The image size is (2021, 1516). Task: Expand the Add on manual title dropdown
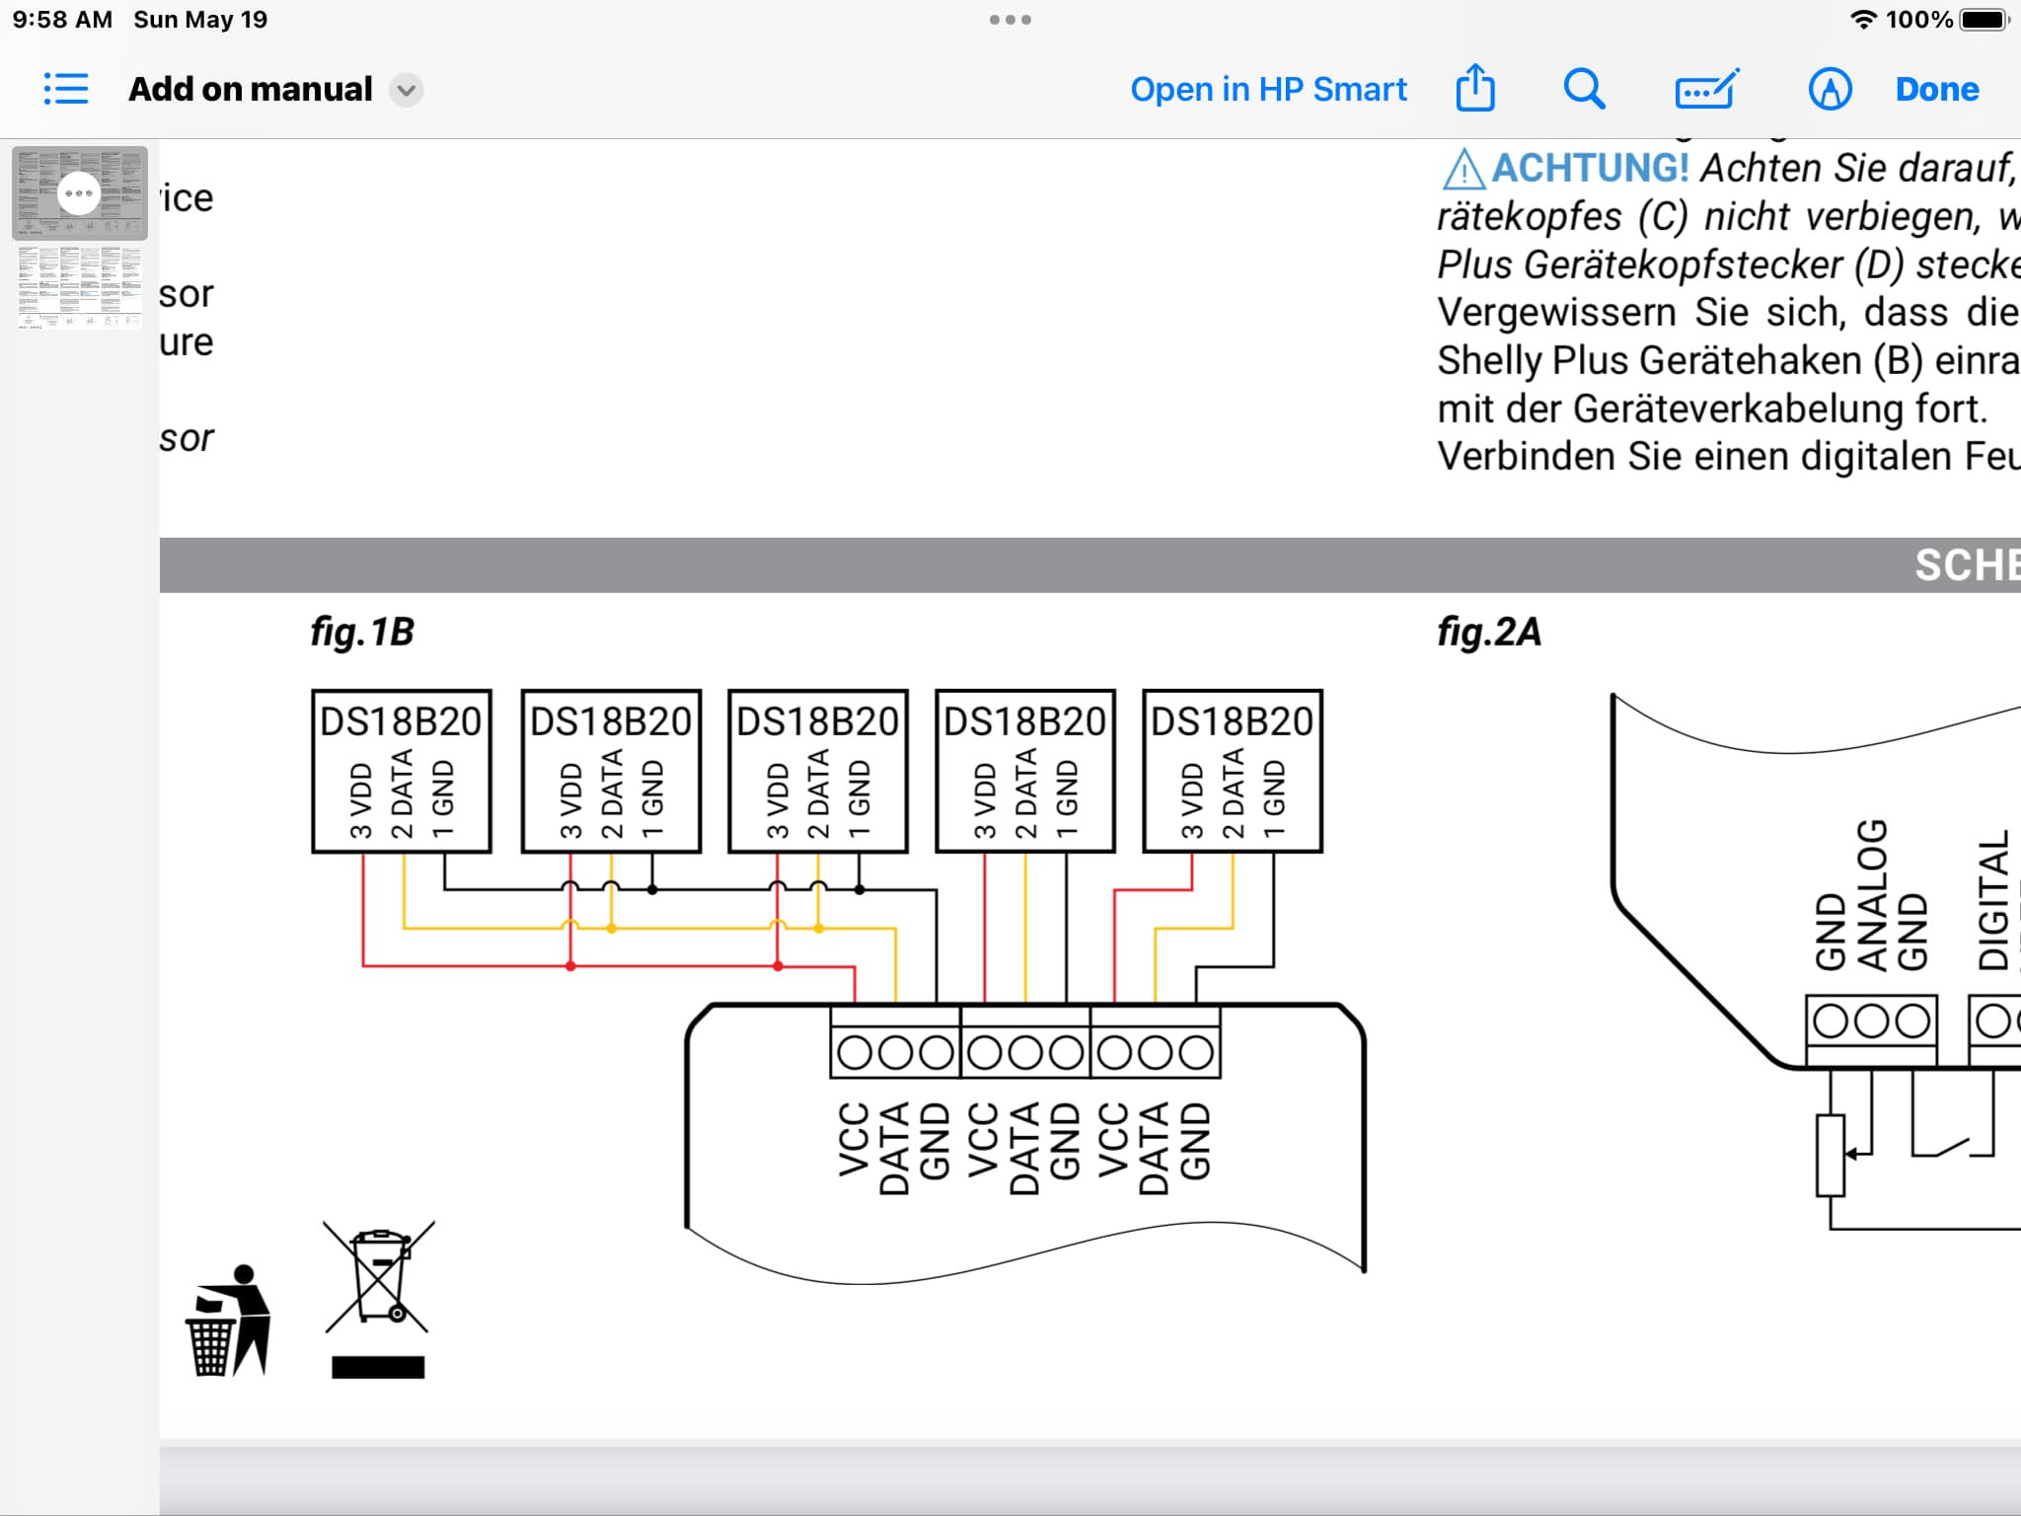click(406, 90)
